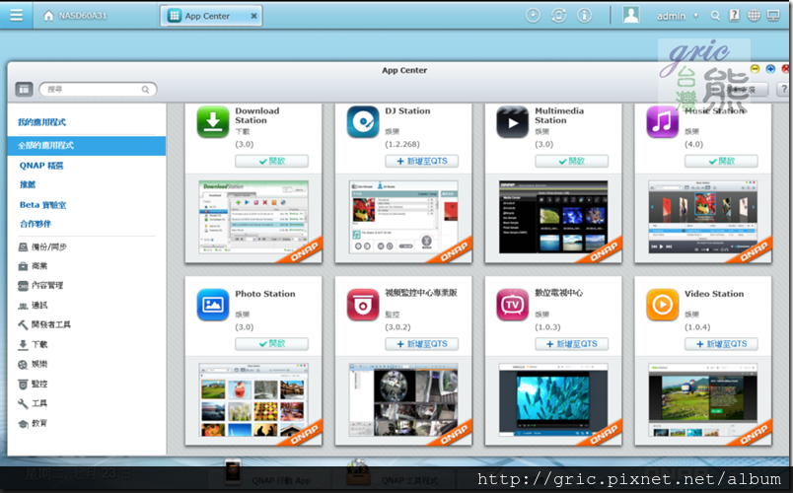Open background tasks clock icon

coord(533,15)
